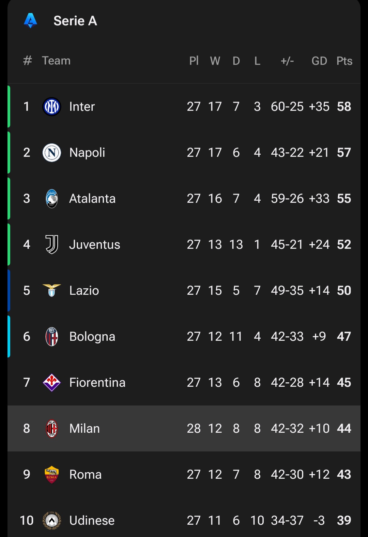Open the Serie A league title
Viewport: 368px width, 537px height.
click(x=75, y=21)
